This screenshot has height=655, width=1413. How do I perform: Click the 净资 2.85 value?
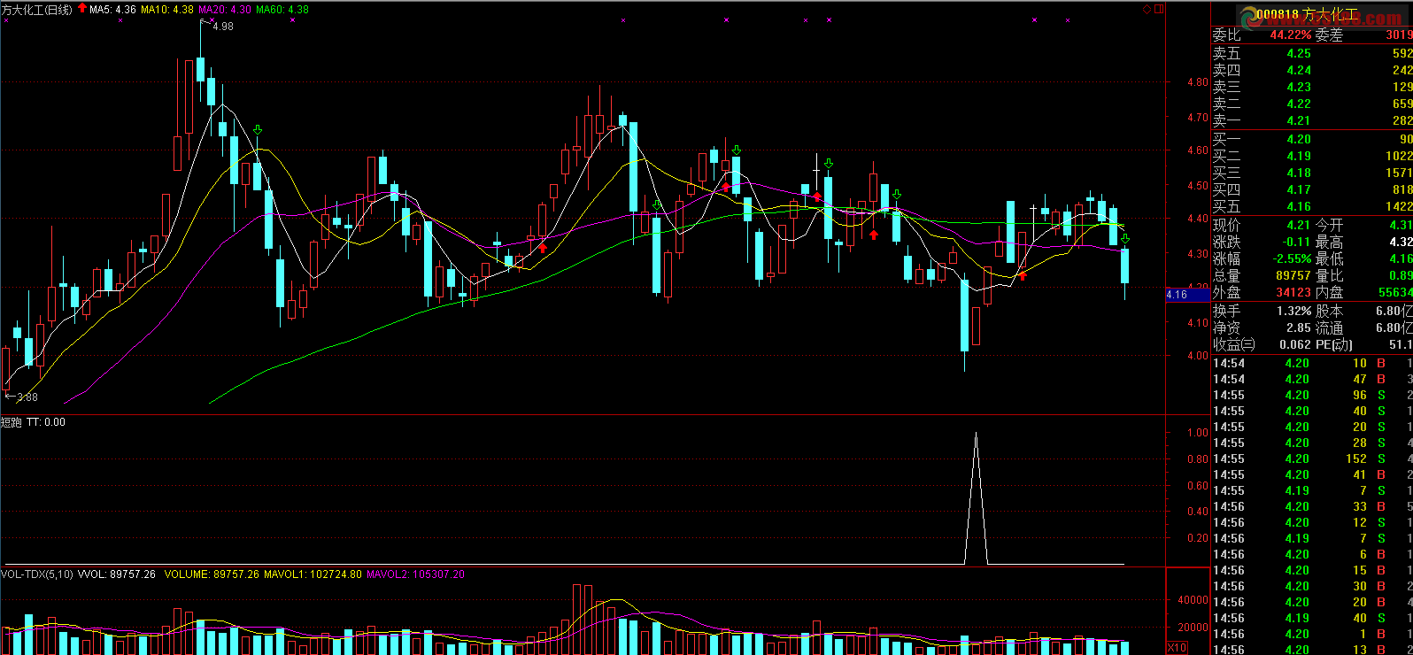(1299, 327)
